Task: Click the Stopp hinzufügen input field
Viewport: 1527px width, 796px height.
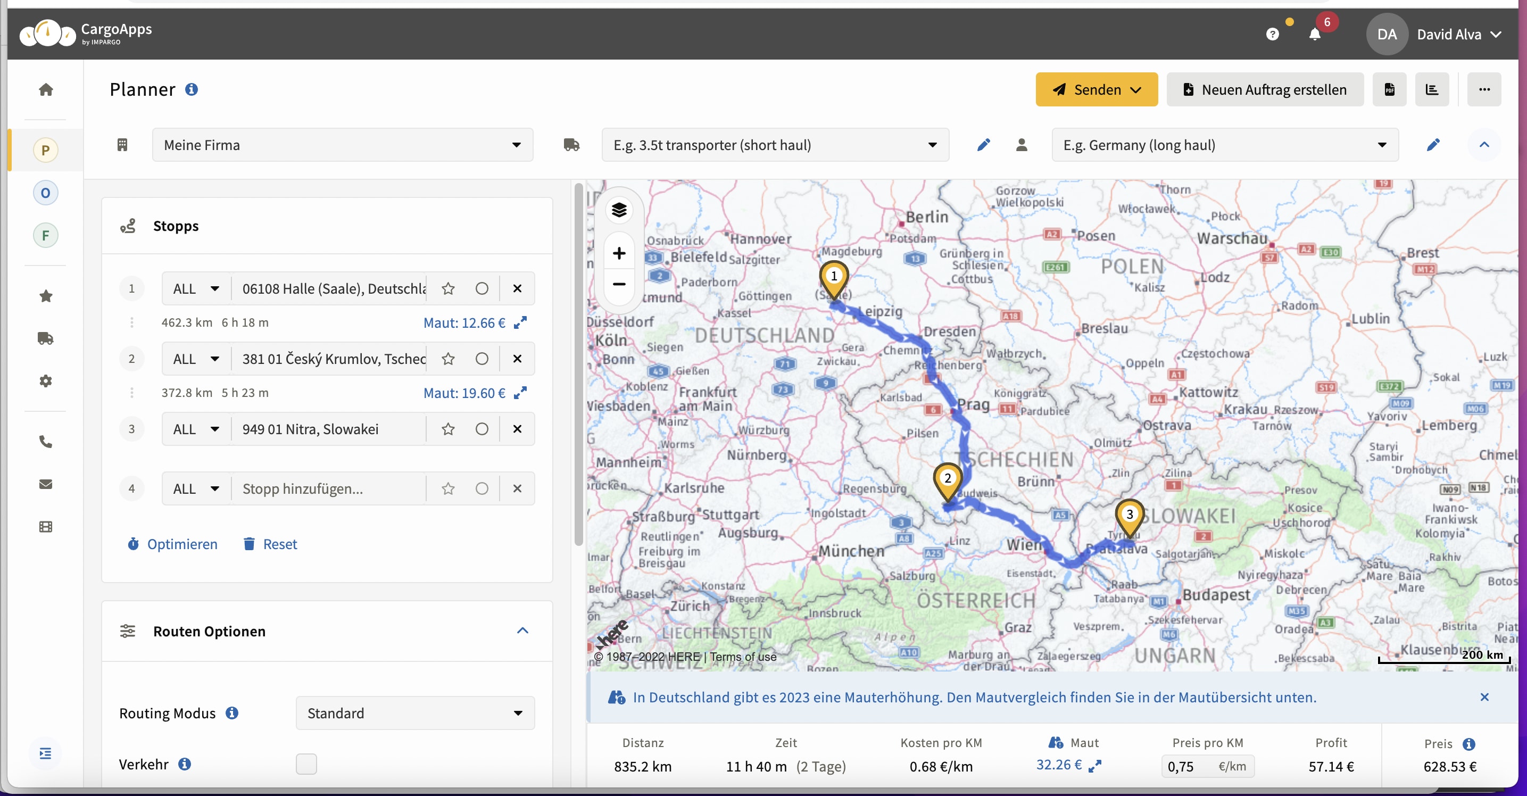Action: [x=328, y=488]
